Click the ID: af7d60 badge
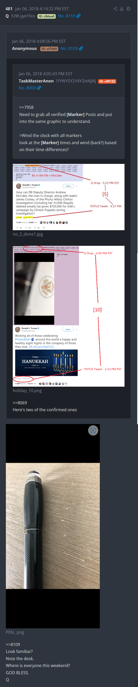The width and height of the screenshot is (138, 687). click(49, 49)
